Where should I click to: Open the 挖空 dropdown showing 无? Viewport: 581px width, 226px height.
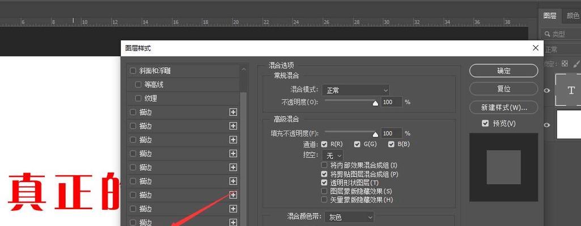coord(333,155)
